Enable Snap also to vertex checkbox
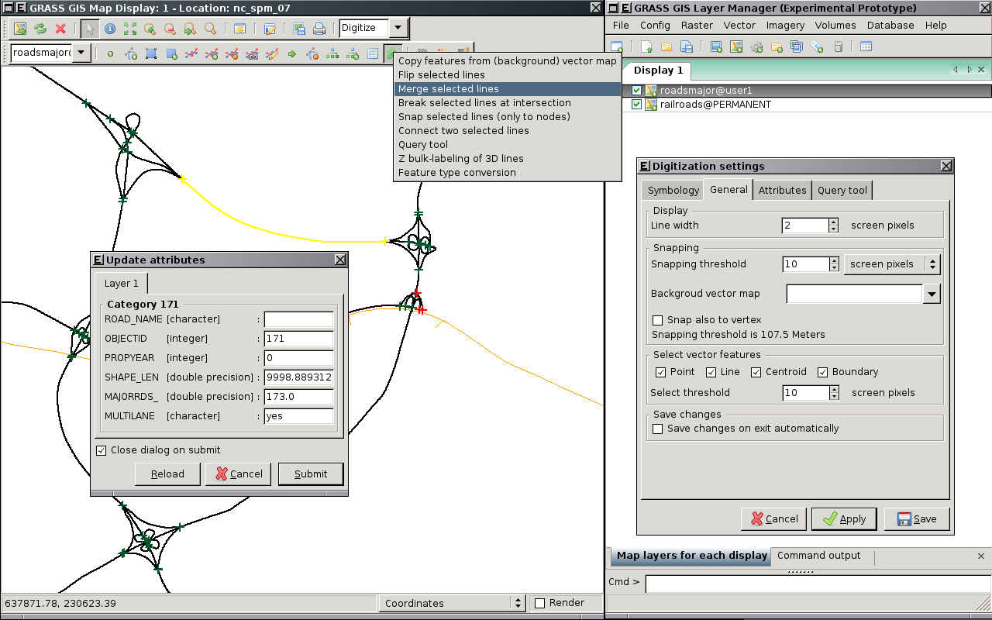Viewport: 992px width, 620px height. tap(658, 320)
